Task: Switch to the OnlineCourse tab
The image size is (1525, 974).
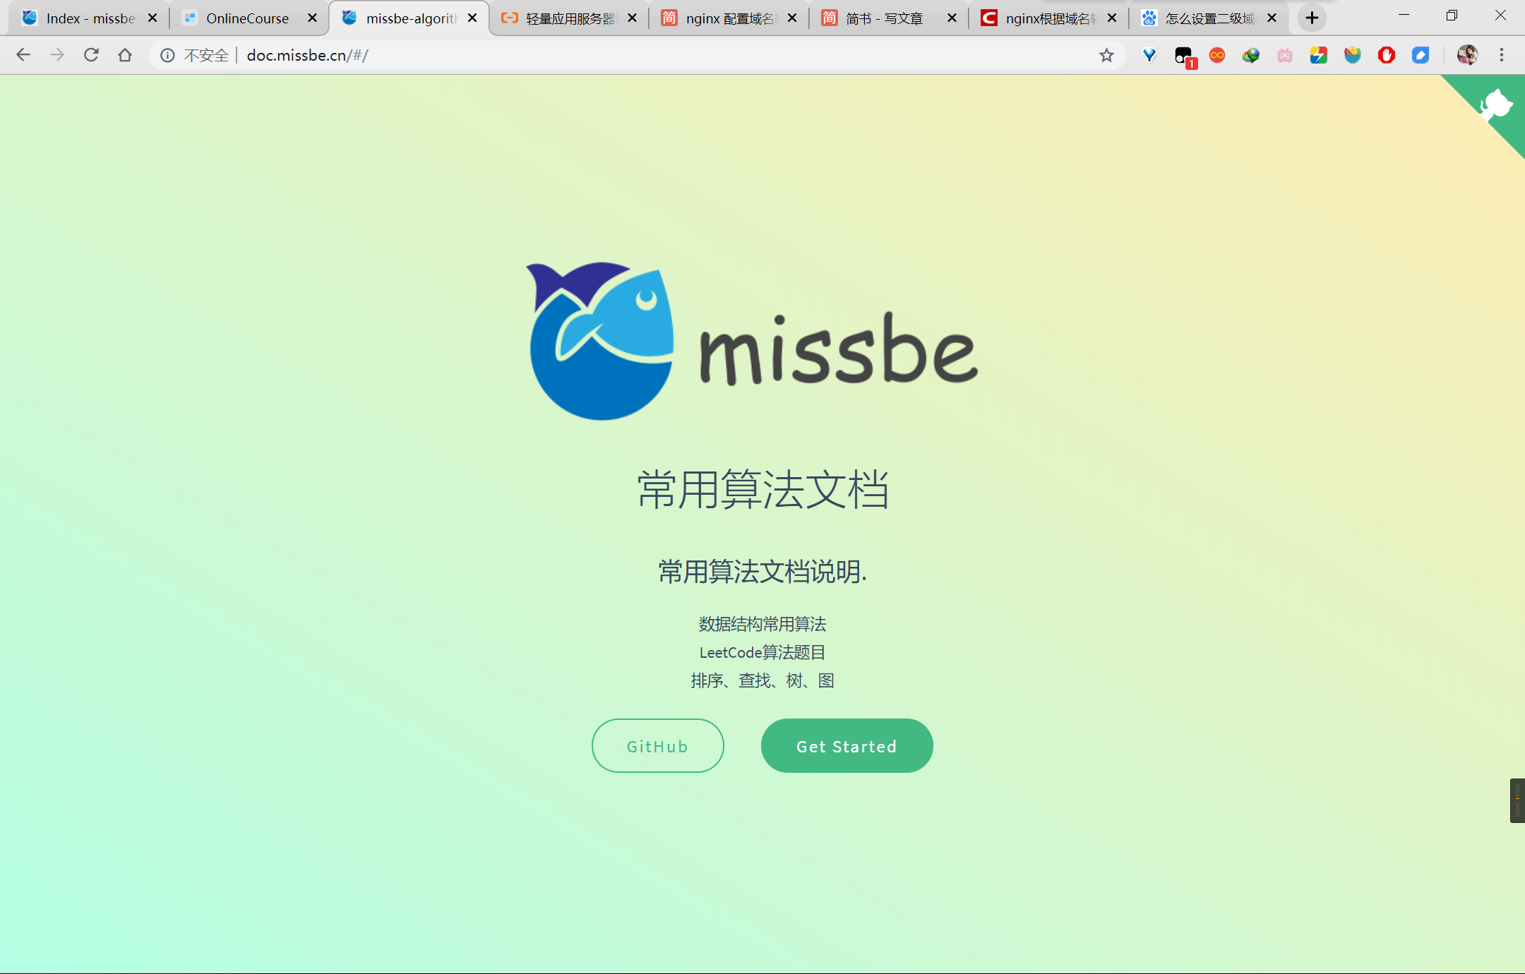Action: [x=247, y=18]
